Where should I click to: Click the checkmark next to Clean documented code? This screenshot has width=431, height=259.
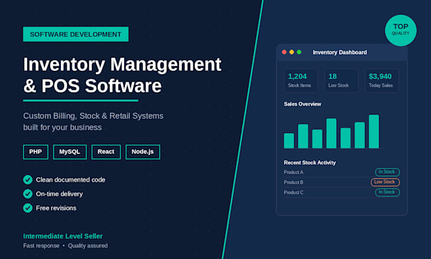pos(28,180)
